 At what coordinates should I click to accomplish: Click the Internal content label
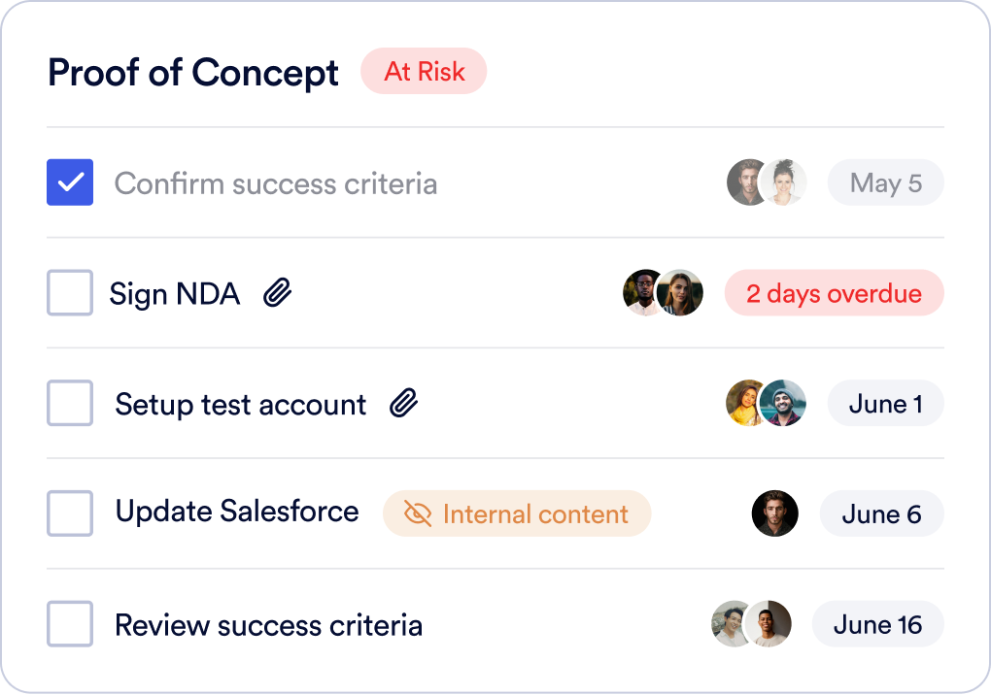pyautogui.click(x=535, y=514)
